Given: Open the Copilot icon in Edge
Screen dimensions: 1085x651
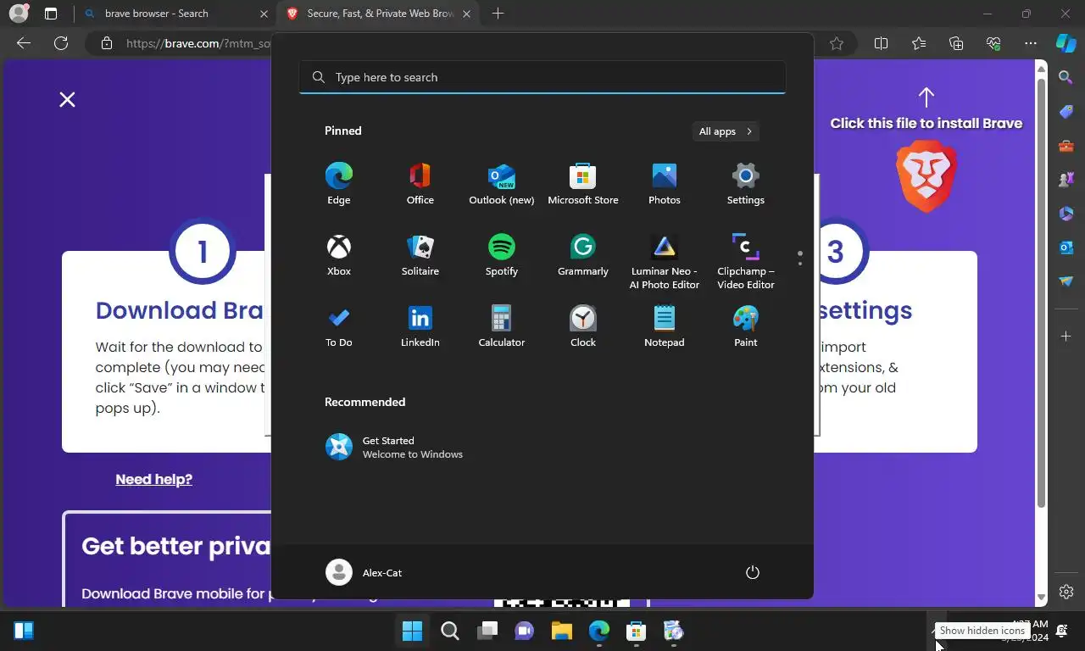Looking at the screenshot, I should coord(1066,43).
